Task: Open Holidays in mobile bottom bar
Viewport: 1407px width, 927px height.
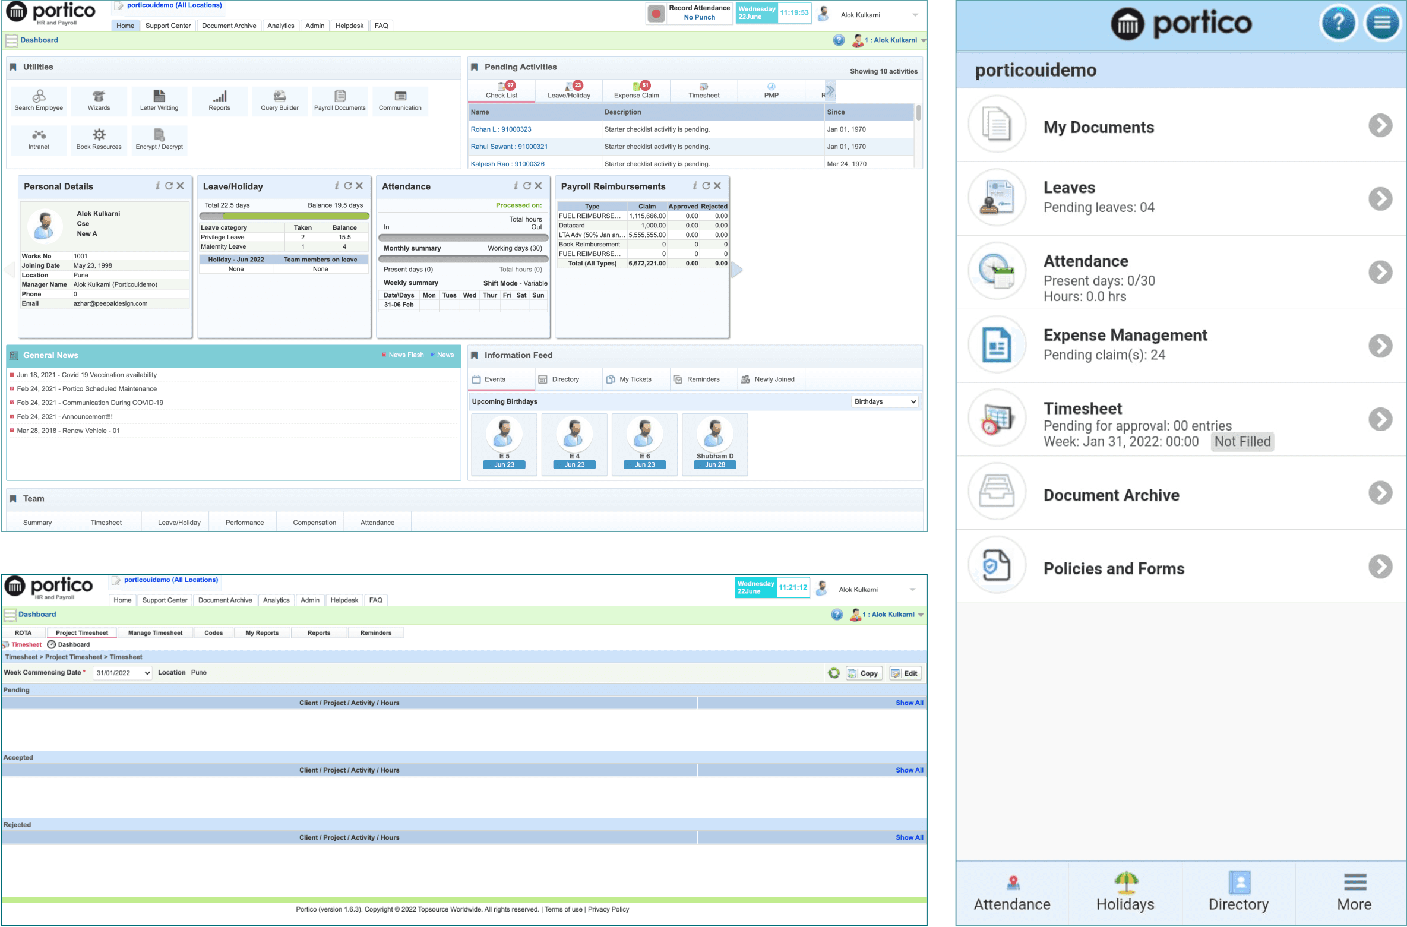Action: [1125, 892]
